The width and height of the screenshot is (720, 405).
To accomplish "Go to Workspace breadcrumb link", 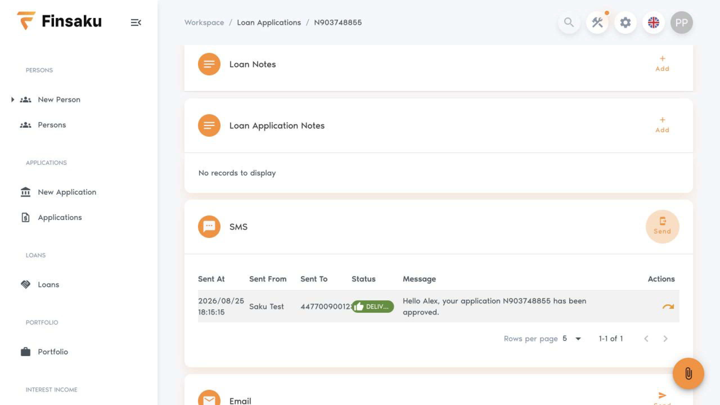I will coord(204,22).
